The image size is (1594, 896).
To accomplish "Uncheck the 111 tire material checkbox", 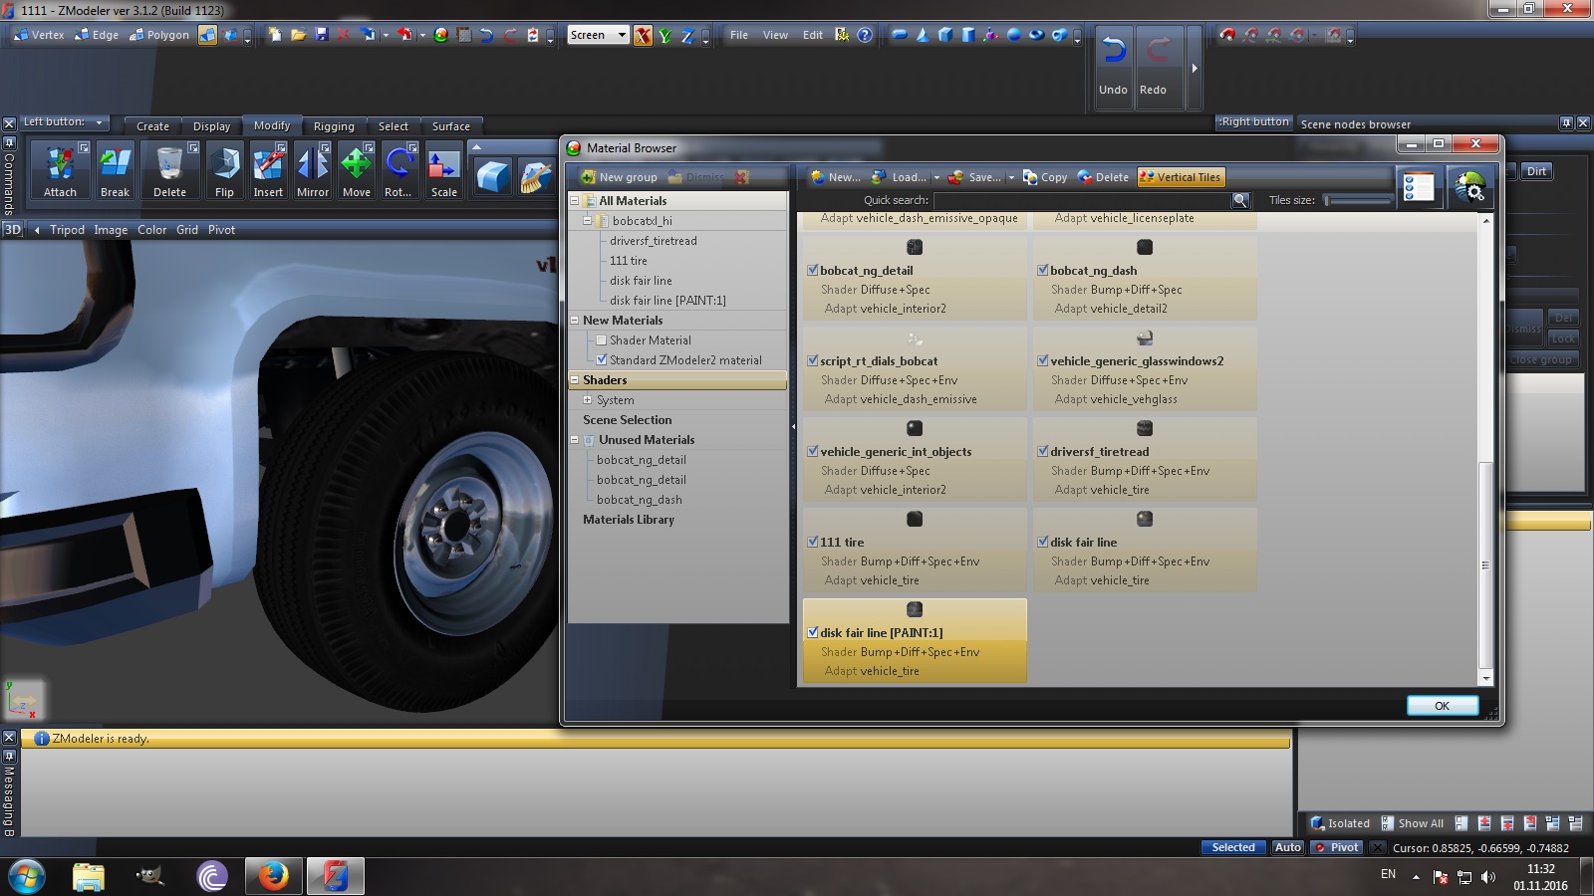I will tap(813, 543).
